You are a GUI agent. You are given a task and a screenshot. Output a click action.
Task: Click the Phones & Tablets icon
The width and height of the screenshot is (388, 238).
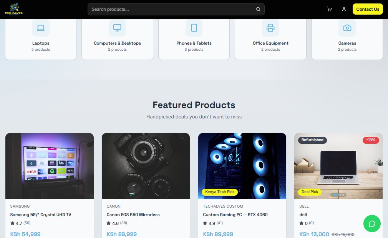click(194, 28)
